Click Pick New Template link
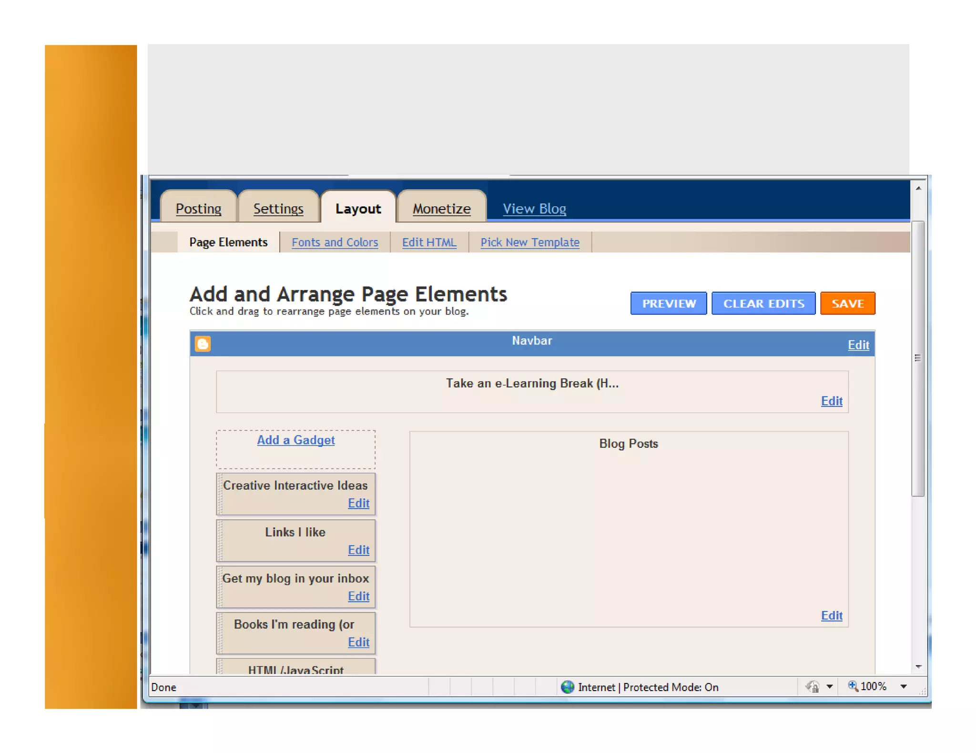Screen dimensions: 976x753 (529, 242)
